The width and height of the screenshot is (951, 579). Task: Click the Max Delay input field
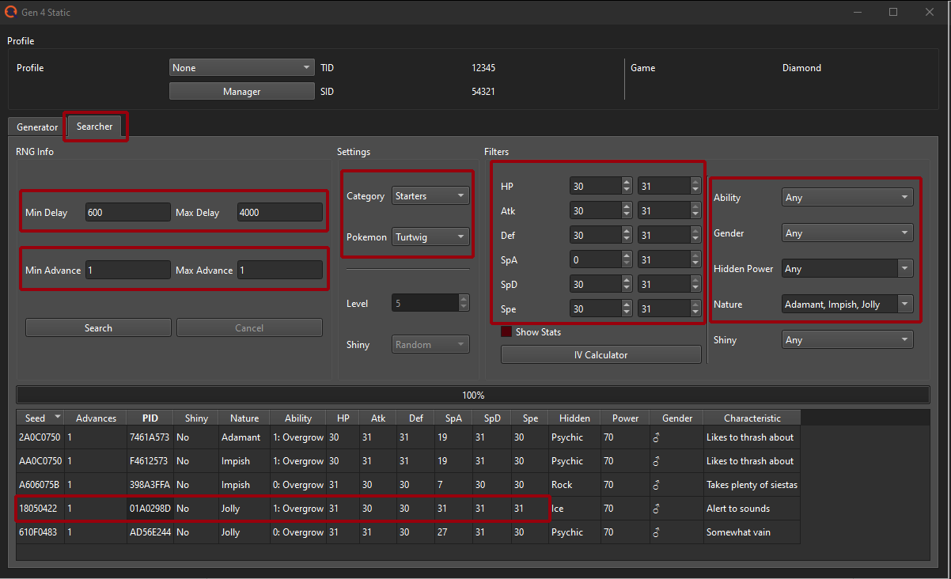click(279, 213)
